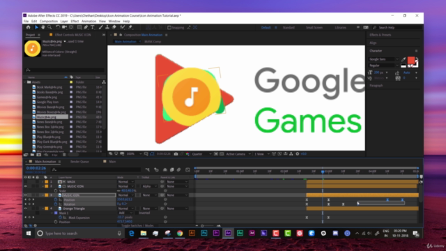
Task: Select the Pen tool
Action: point(86,27)
